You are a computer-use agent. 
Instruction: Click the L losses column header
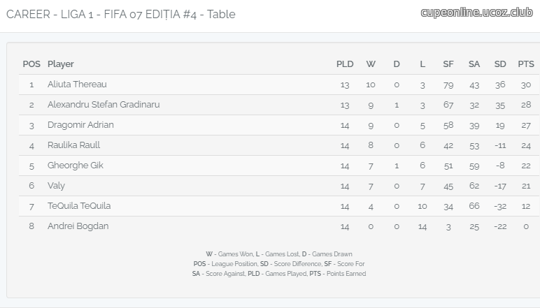click(x=422, y=64)
